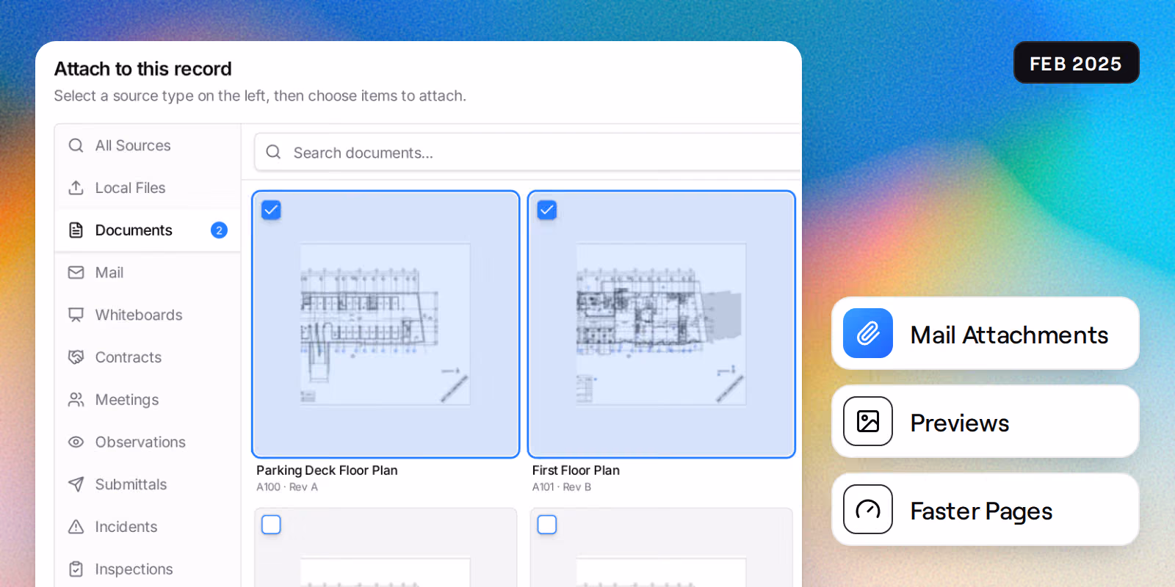This screenshot has width=1175, height=587.
Task: Uncheck the First Floor Plan checkbox
Action: pyautogui.click(x=547, y=210)
